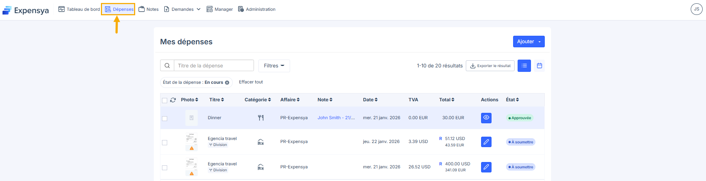Click Effacer tout link

[251, 82]
